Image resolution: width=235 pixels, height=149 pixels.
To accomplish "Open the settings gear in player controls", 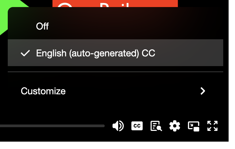I will 175,126.
